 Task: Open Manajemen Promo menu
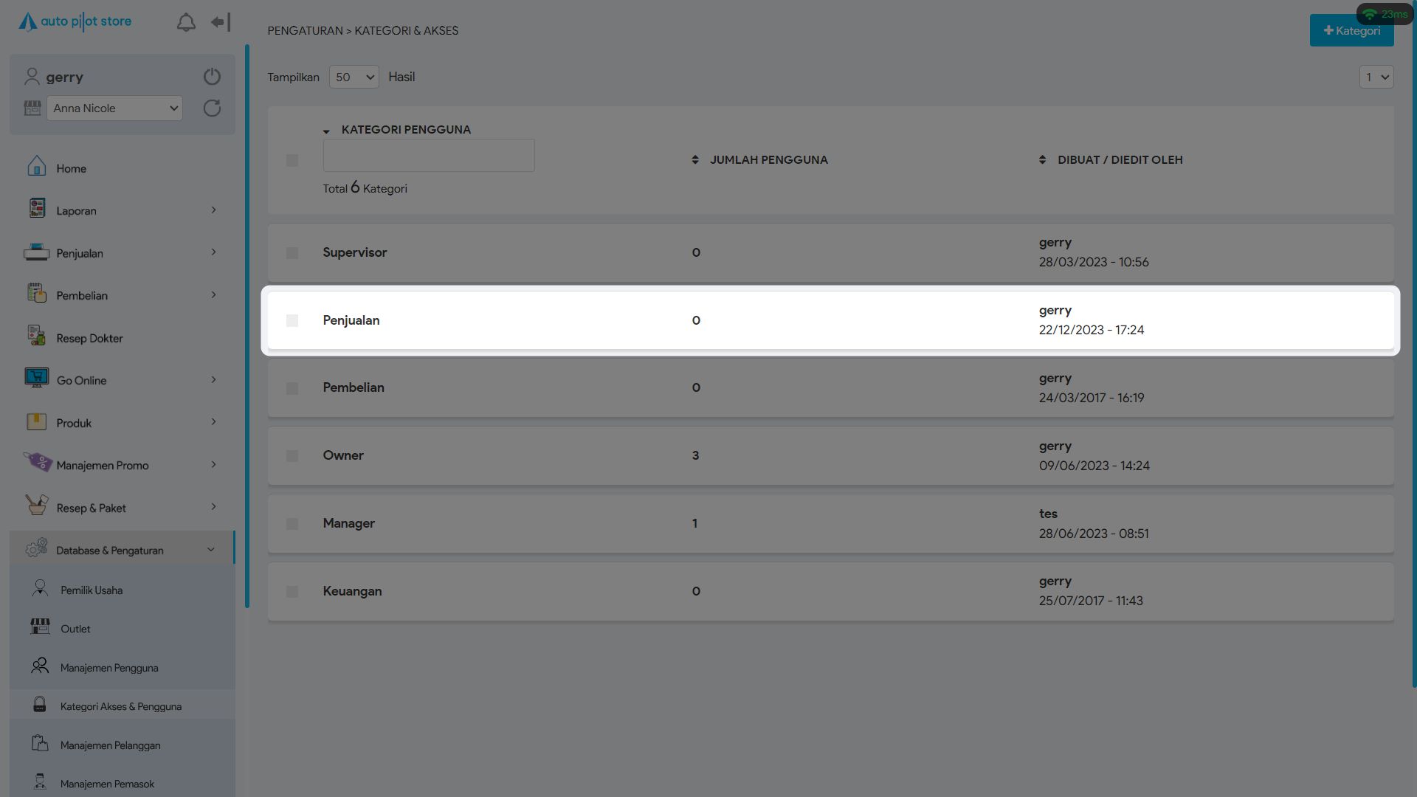[103, 466]
